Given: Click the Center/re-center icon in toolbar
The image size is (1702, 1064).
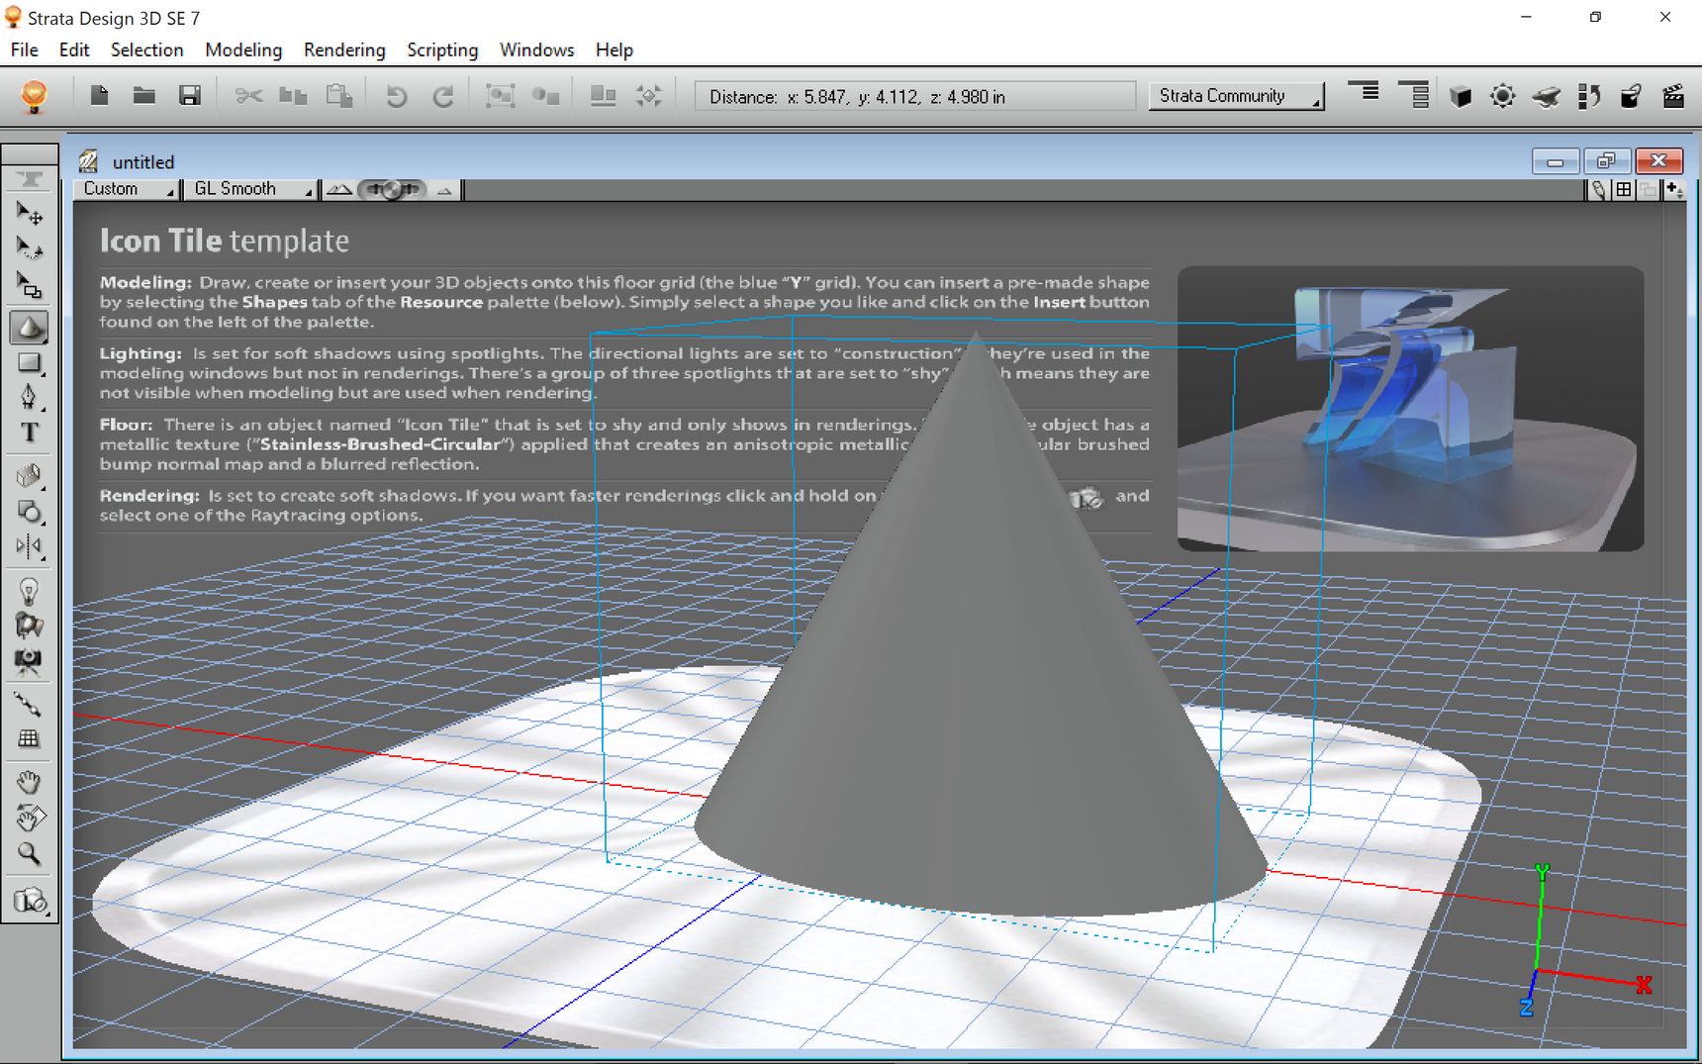Looking at the screenshot, I should click(x=648, y=96).
